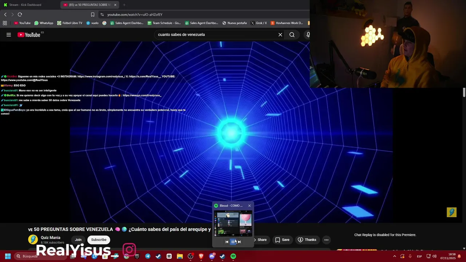The image size is (466, 262).
Task: Open the Nueva pestaña bookmark
Action: click(x=234, y=23)
